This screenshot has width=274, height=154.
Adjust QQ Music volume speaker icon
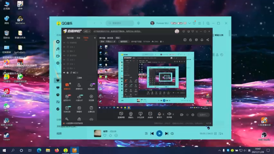pyautogui.click(x=172, y=133)
